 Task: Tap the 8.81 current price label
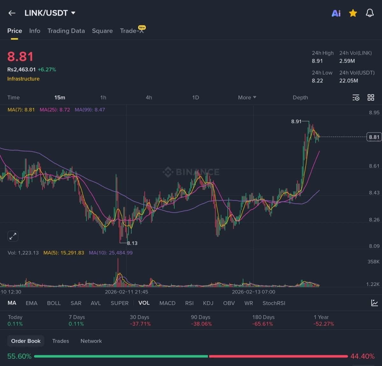click(x=374, y=137)
